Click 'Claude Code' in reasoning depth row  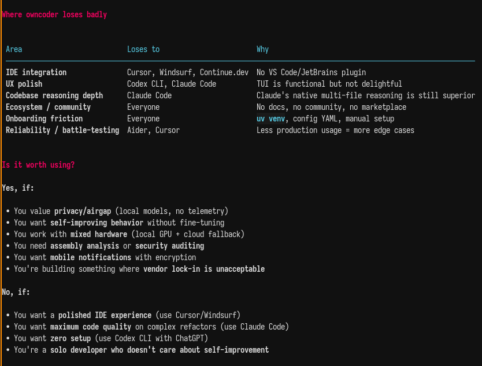[x=149, y=95]
